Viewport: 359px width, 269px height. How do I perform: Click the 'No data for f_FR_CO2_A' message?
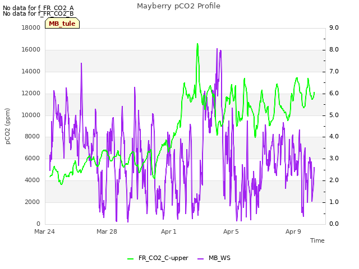click(x=38, y=8)
